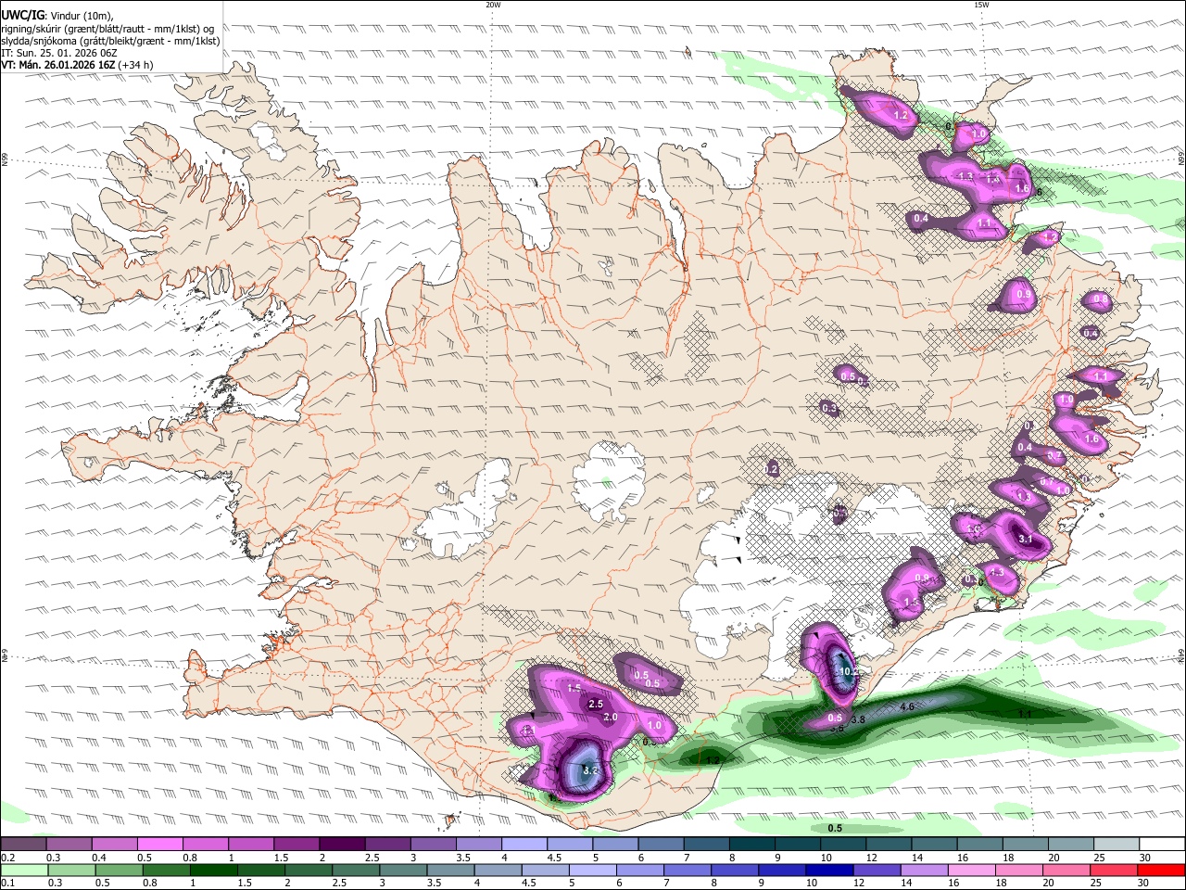Select upper legend row swatch labeled 12

(889, 845)
